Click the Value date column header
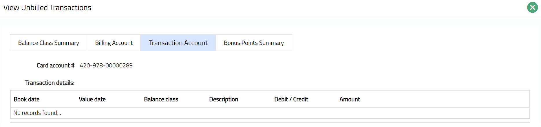Viewport: 541px width, 127px height. coord(92,99)
